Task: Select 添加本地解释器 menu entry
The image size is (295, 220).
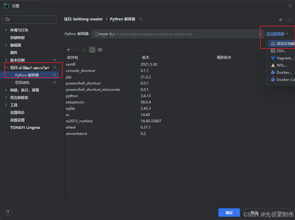Action: point(281,44)
